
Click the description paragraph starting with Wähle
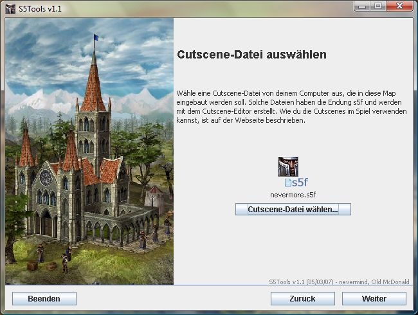point(289,107)
